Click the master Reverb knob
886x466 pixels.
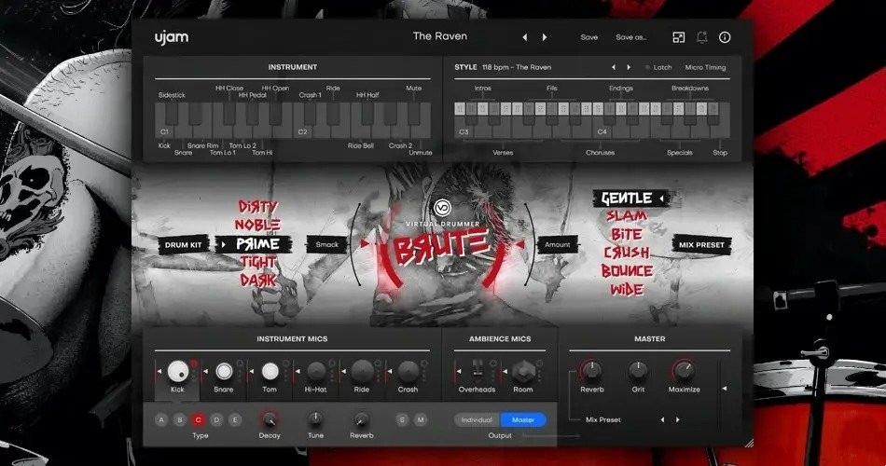pos(591,371)
